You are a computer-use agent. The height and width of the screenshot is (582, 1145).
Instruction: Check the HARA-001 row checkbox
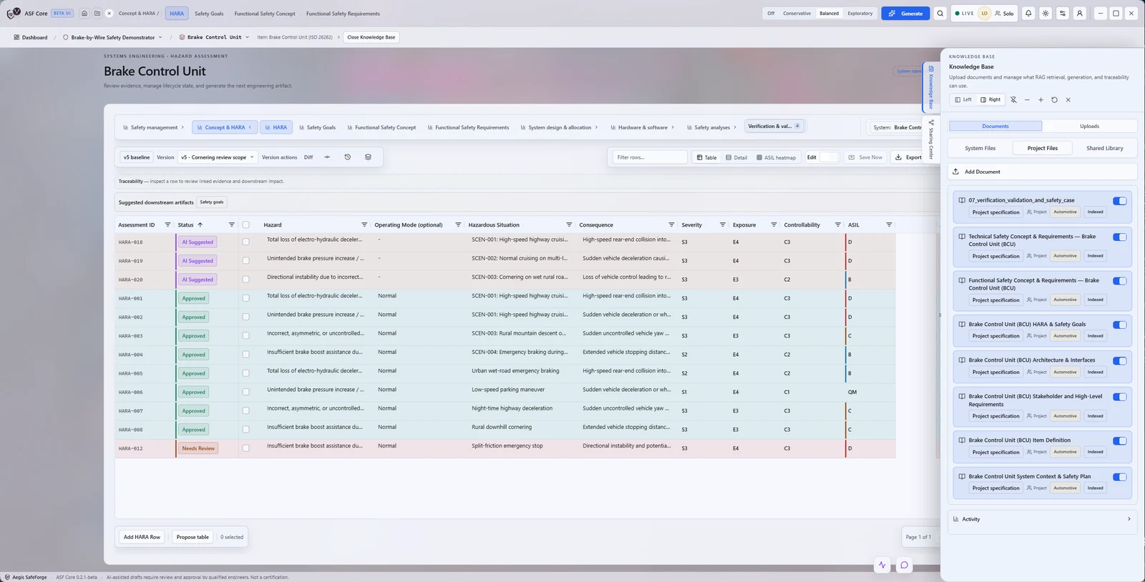click(x=246, y=298)
